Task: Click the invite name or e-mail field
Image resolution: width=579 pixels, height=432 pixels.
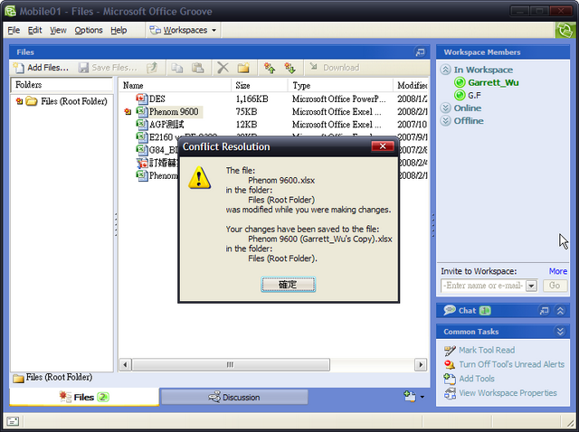Action: (482, 286)
